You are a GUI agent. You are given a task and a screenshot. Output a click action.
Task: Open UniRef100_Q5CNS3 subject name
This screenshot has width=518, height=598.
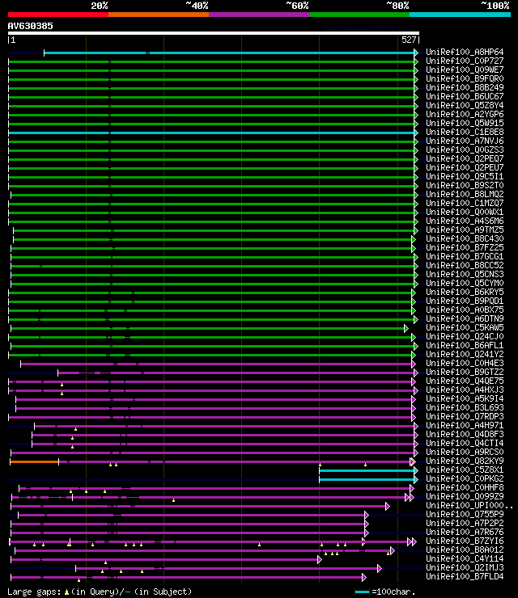tap(465, 274)
